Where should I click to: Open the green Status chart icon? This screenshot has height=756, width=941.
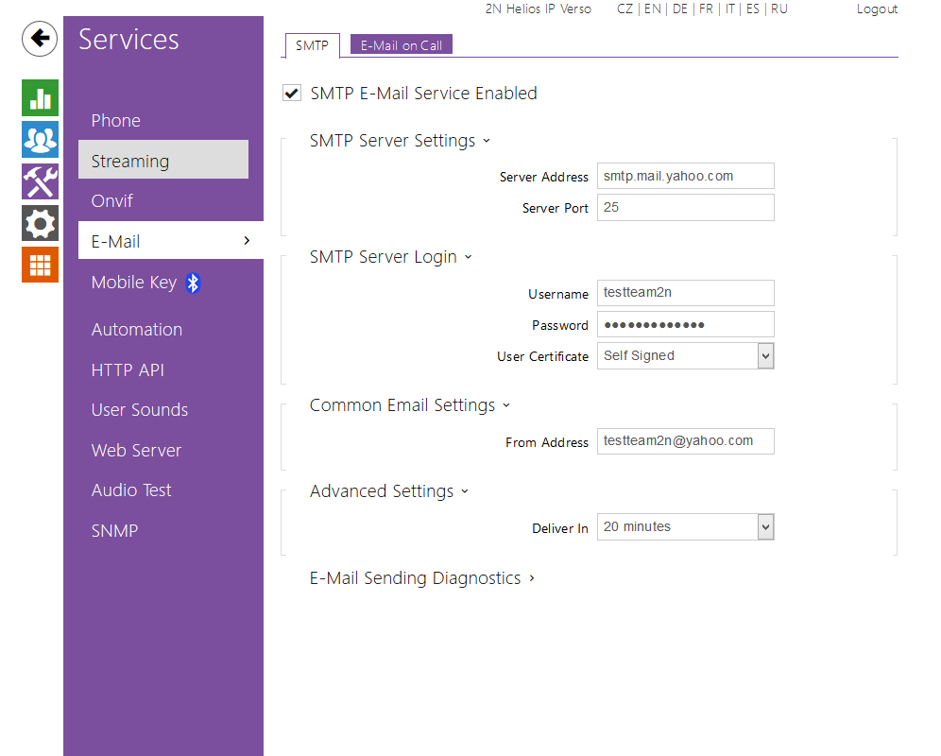pos(40,97)
